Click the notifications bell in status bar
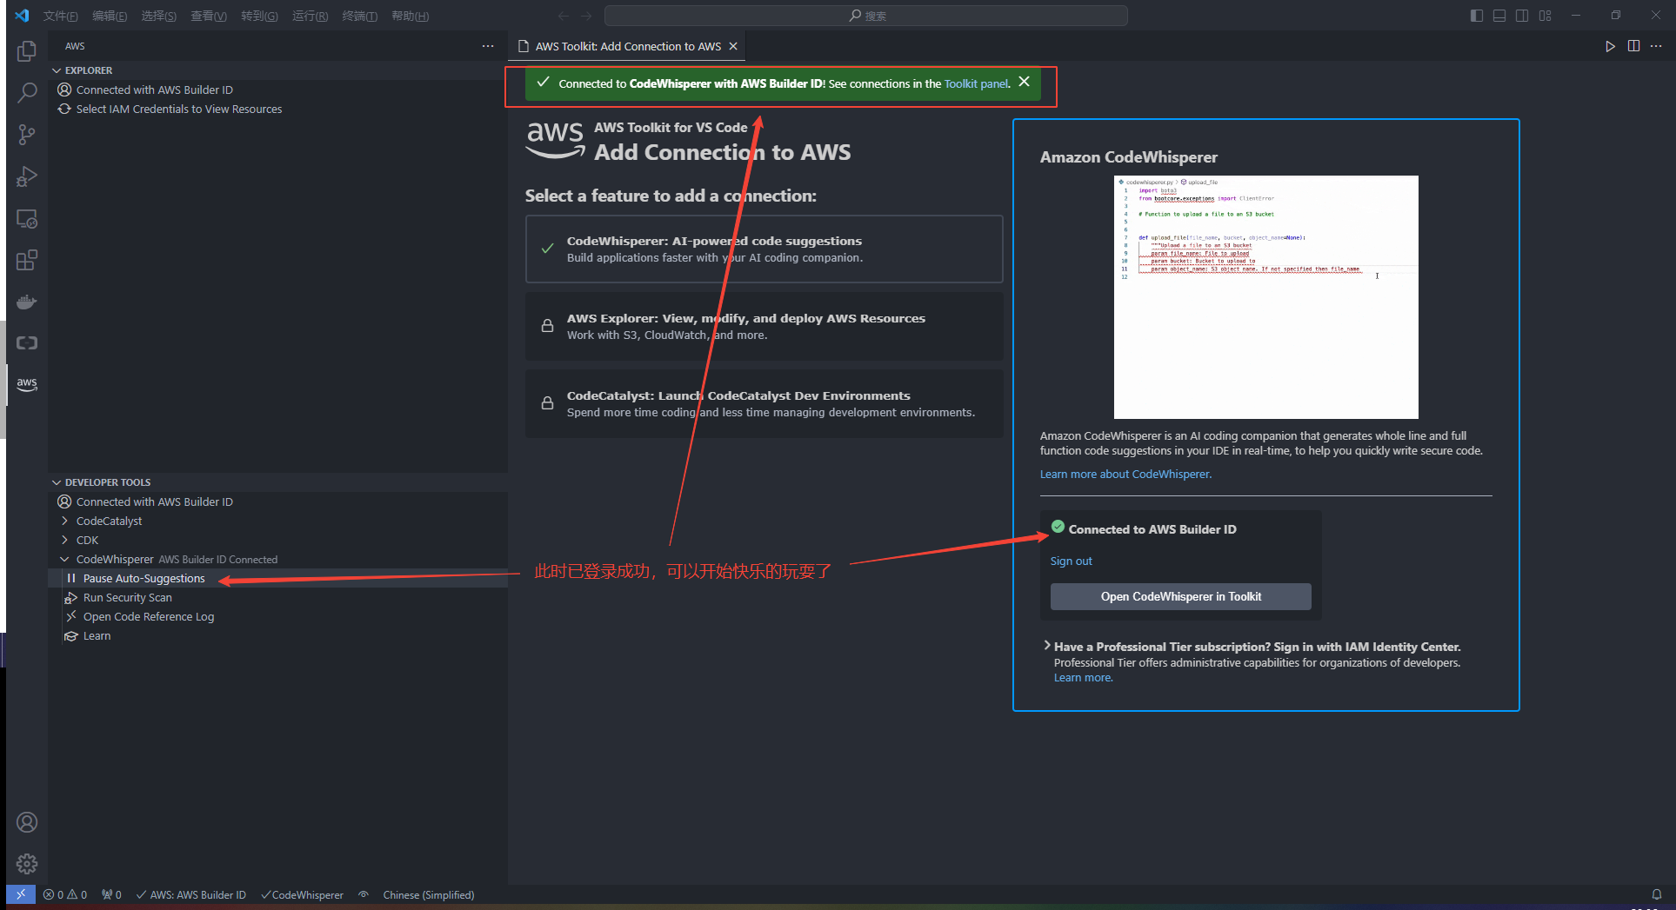Screen dimensions: 1676x910 1657,894
